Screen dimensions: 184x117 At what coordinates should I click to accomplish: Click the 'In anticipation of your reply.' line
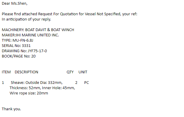[x=27, y=19]
